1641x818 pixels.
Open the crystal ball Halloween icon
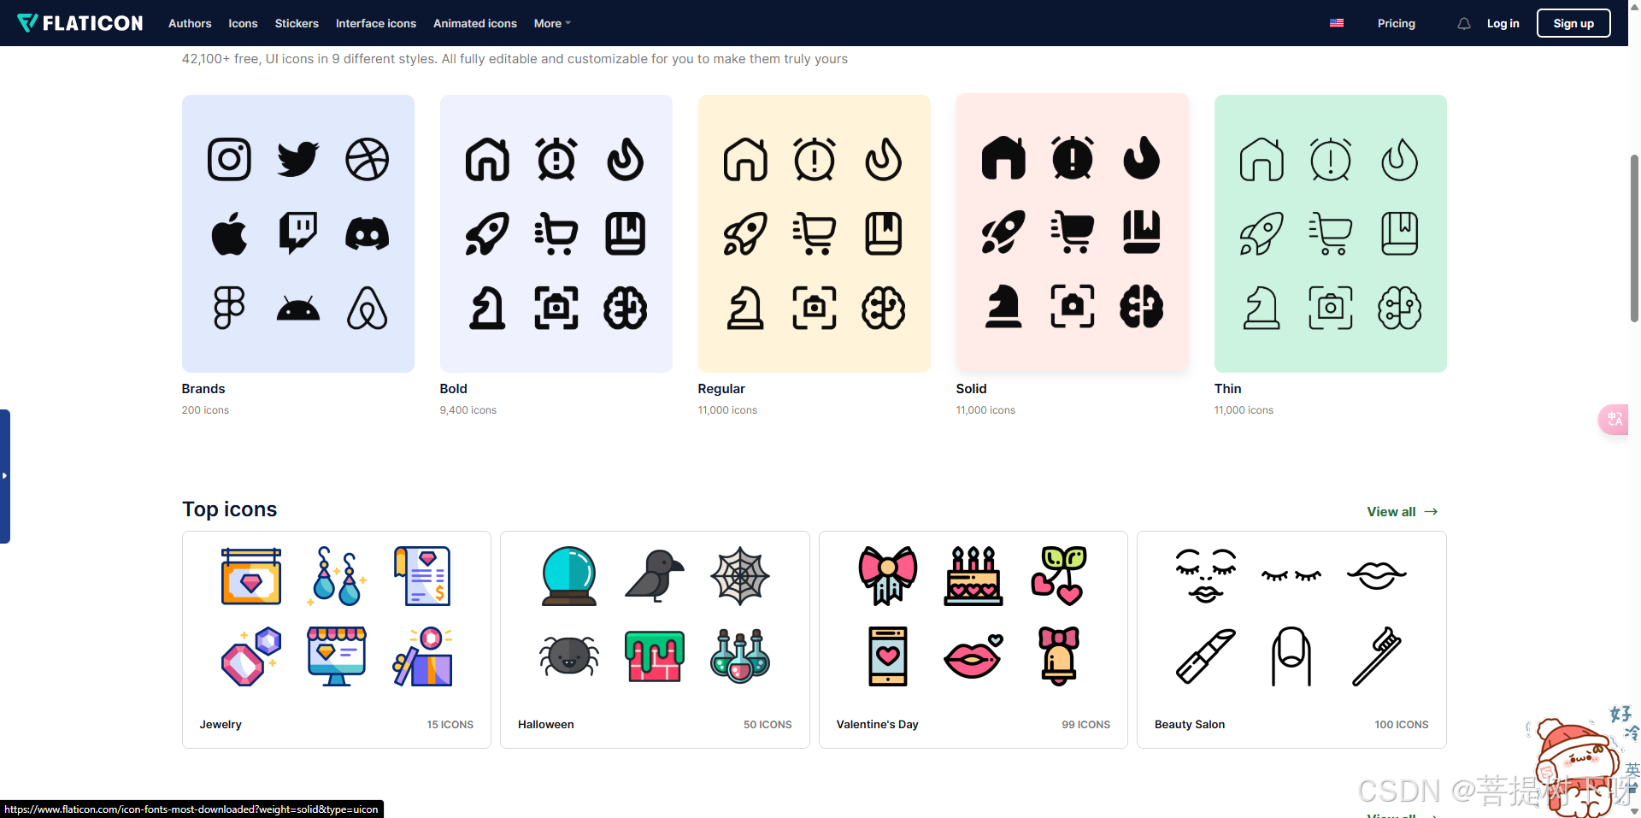tap(569, 576)
